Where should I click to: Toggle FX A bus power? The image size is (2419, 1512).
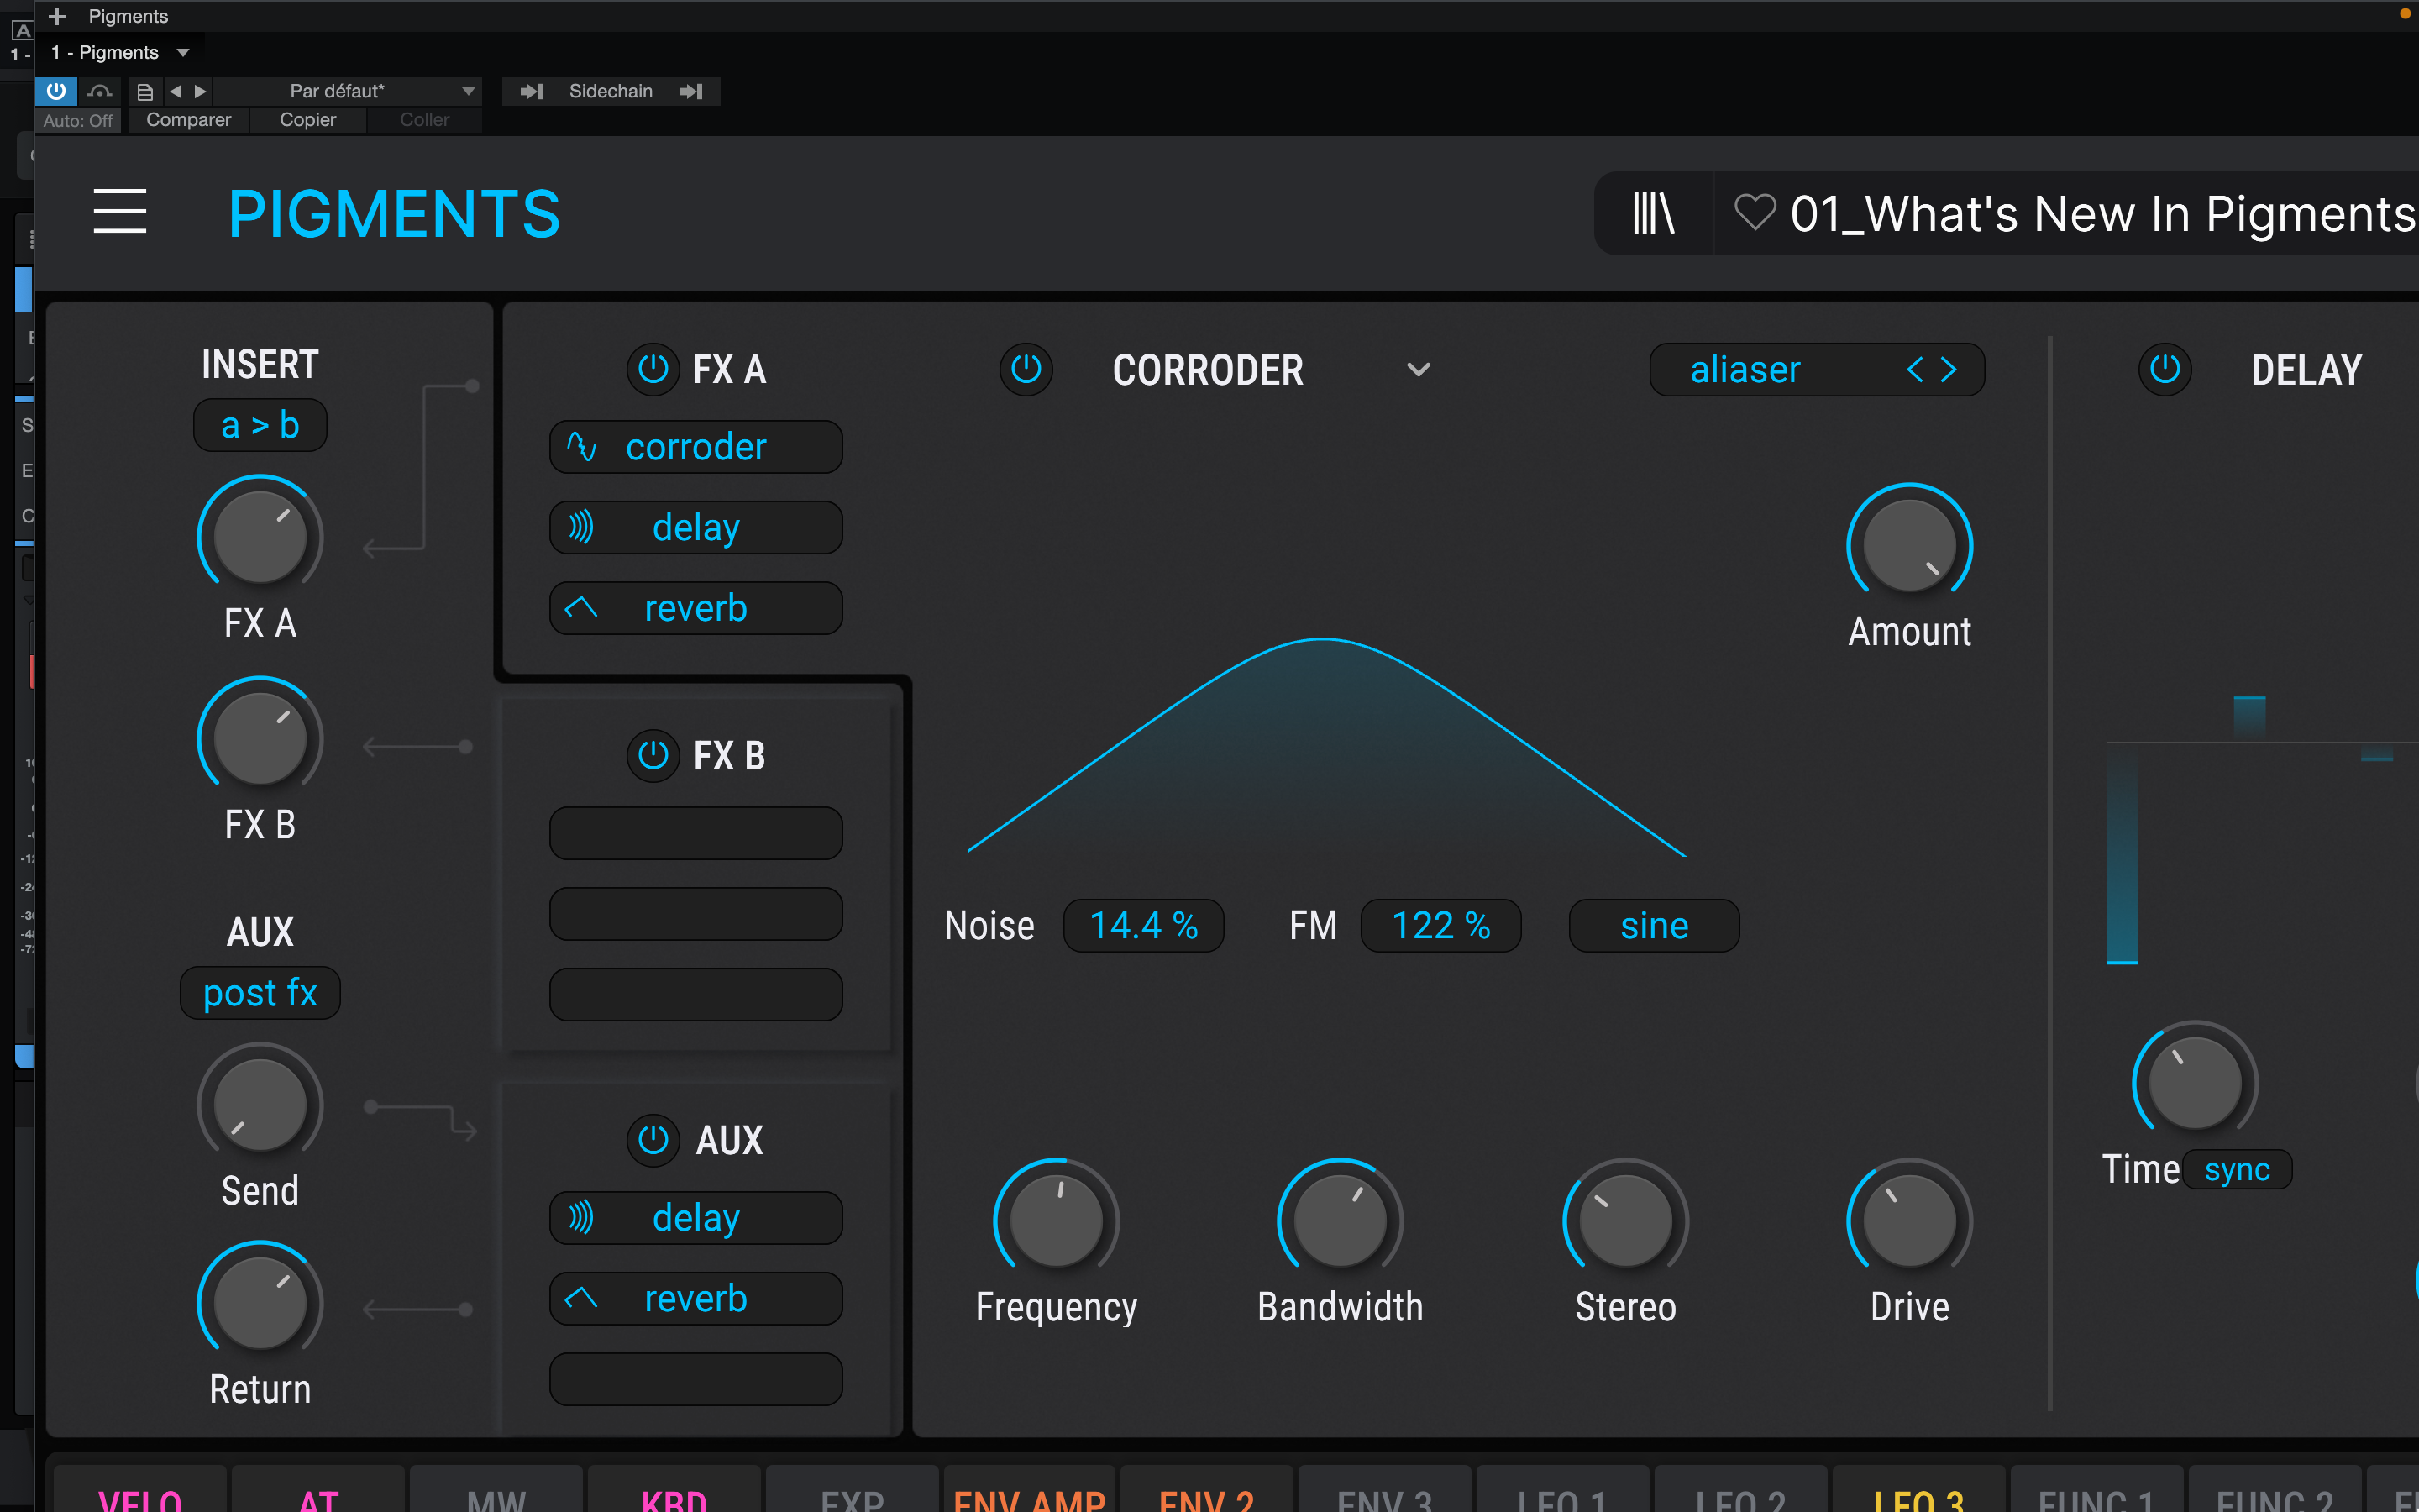653,369
